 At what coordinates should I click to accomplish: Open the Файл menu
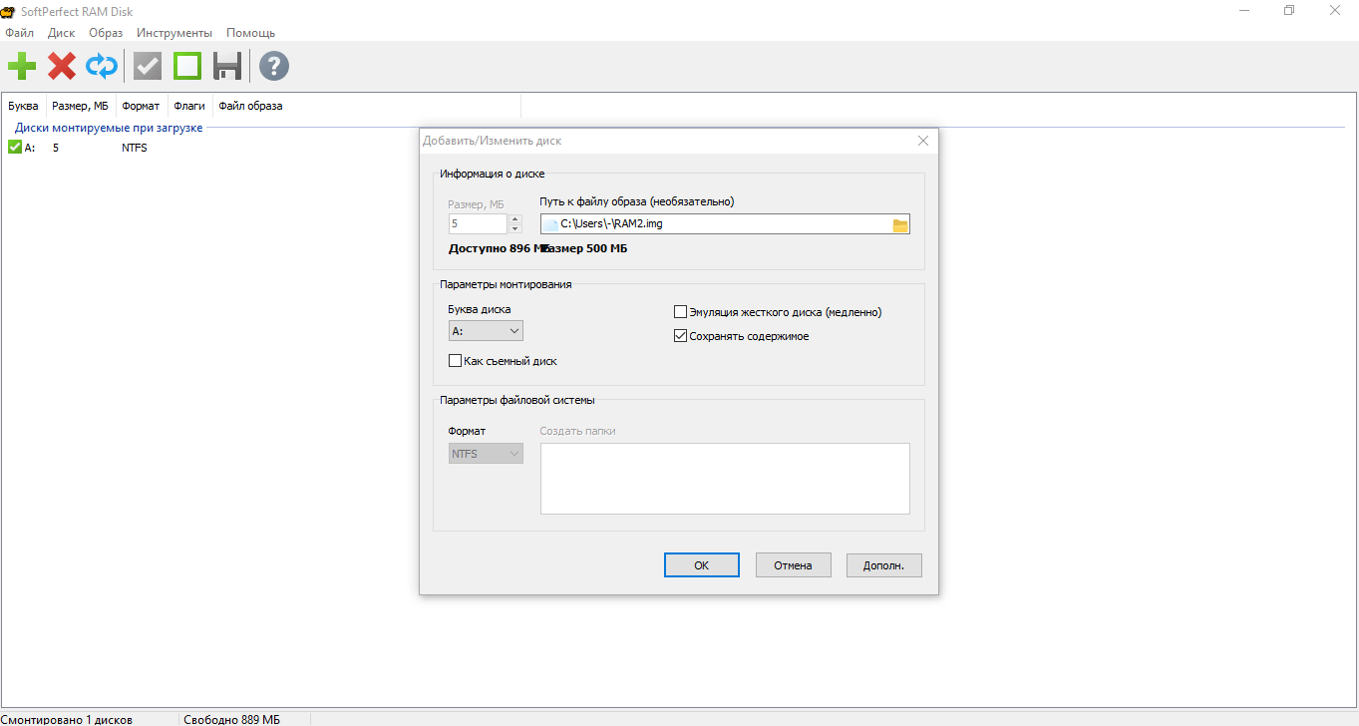pos(19,33)
